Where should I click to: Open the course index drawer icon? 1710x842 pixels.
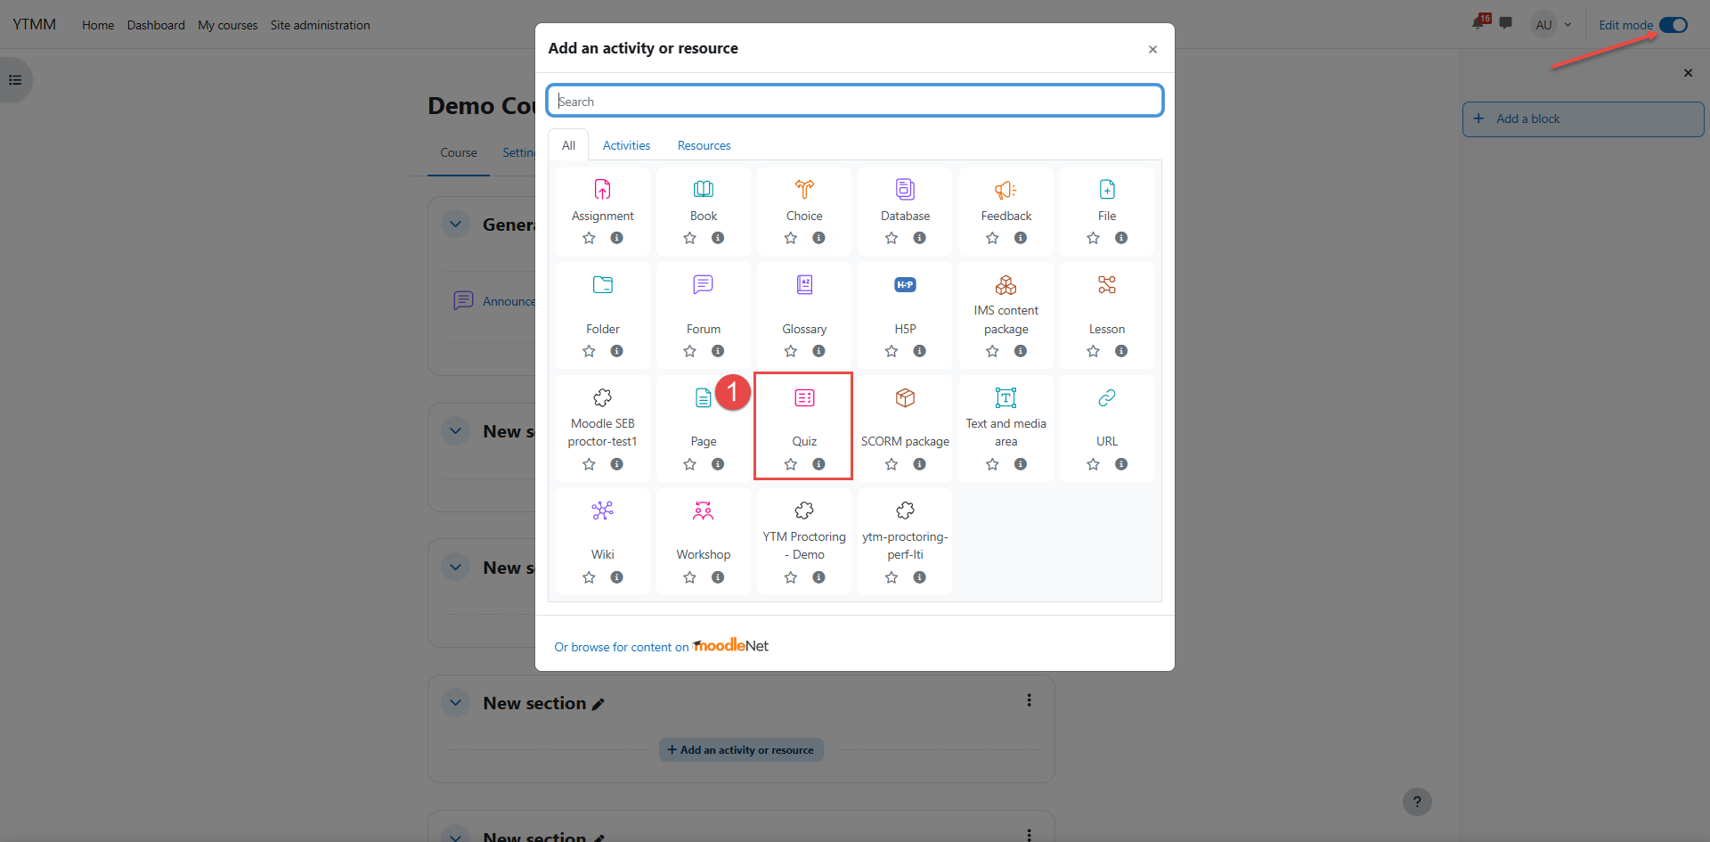(x=15, y=80)
